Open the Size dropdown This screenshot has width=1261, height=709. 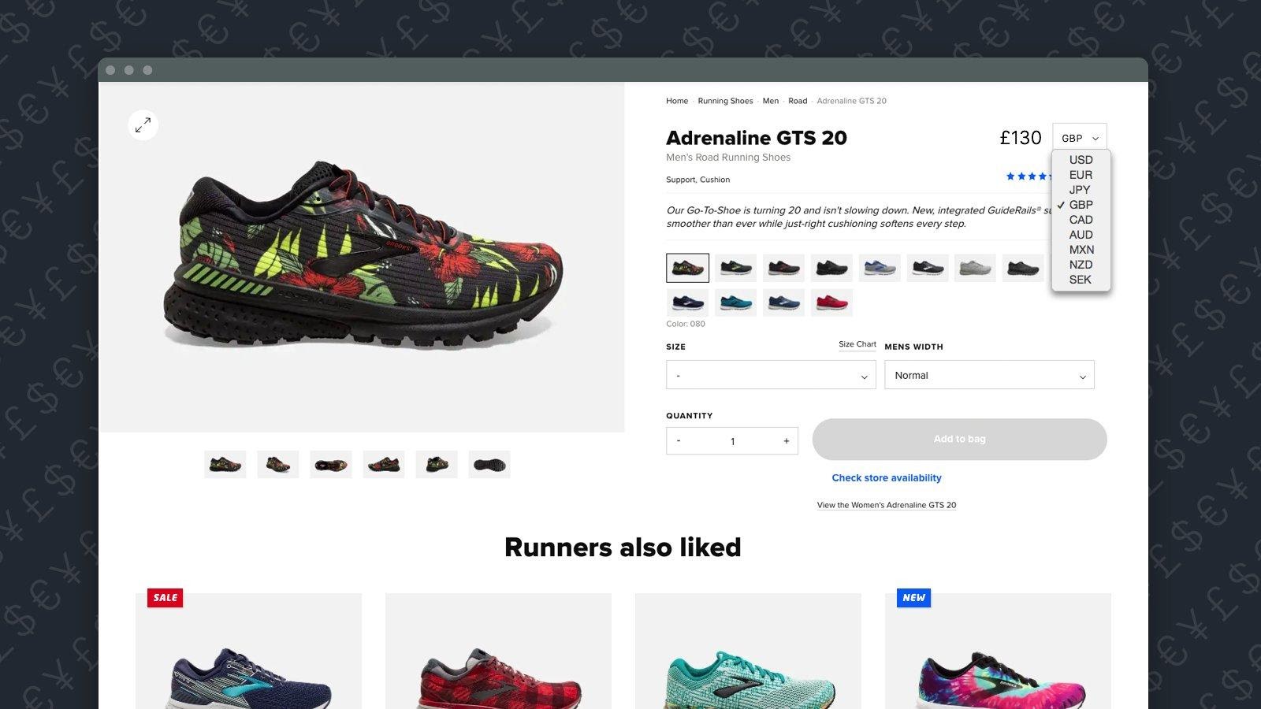[x=771, y=375]
